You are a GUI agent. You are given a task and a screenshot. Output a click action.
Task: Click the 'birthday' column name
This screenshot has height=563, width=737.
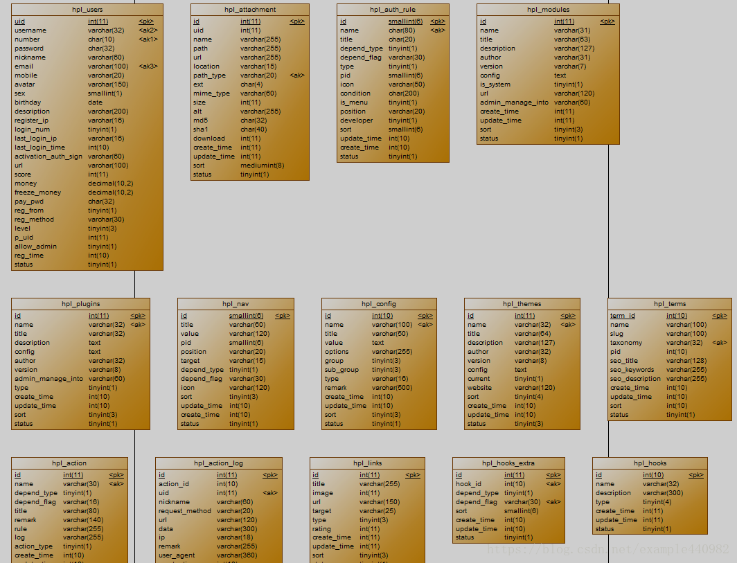(x=28, y=102)
